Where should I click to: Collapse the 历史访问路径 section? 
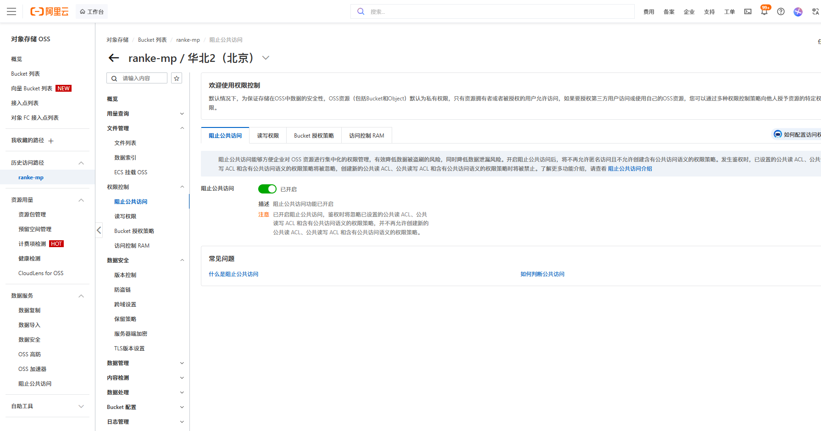(81, 163)
